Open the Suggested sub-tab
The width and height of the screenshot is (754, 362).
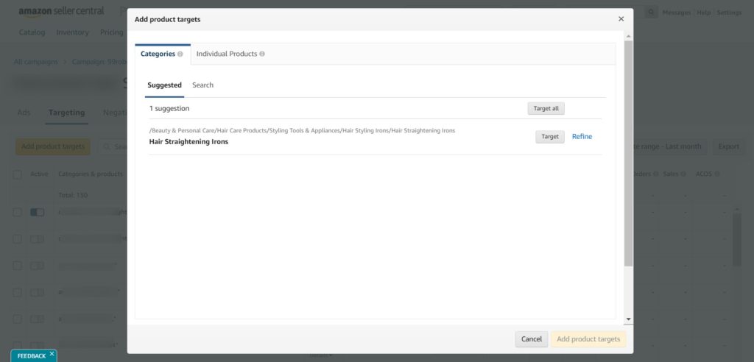[x=164, y=85]
